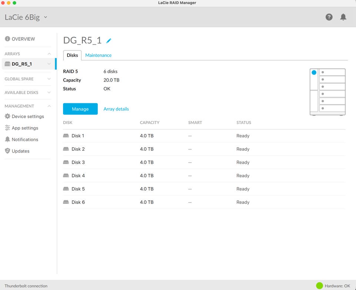
Task: Open the Array details link
Action: tap(116, 109)
